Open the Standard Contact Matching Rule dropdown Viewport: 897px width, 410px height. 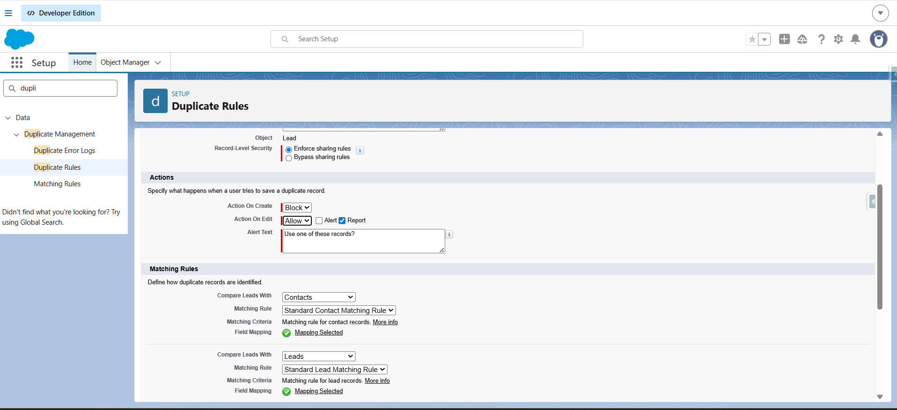point(339,311)
